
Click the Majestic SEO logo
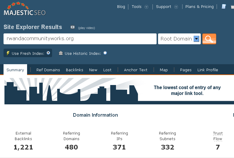pos(24,9)
